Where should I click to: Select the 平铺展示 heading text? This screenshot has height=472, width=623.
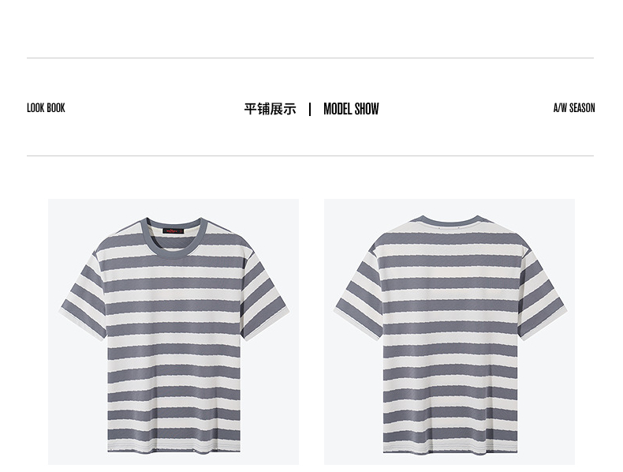click(270, 109)
